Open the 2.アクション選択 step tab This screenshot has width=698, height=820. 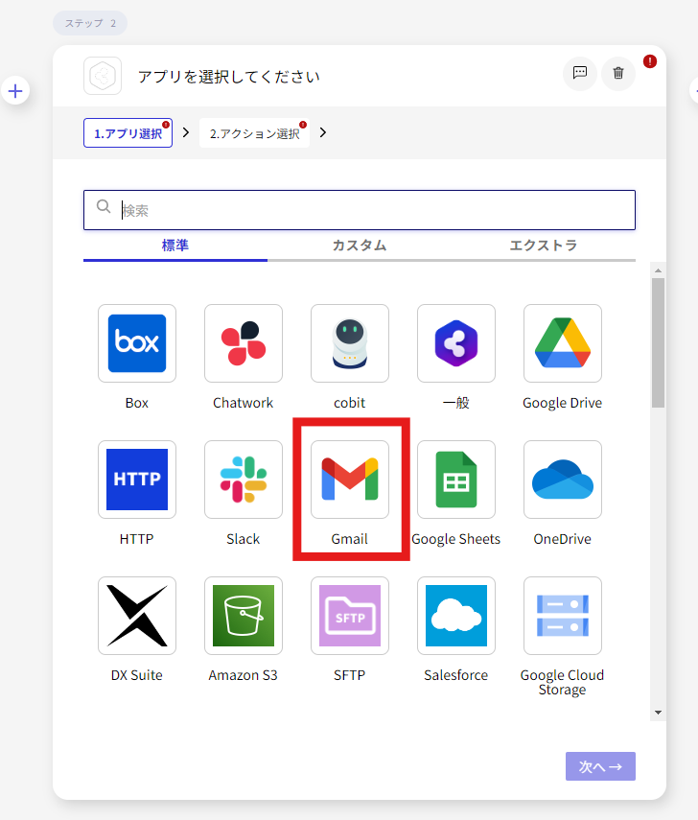pyautogui.click(x=255, y=133)
